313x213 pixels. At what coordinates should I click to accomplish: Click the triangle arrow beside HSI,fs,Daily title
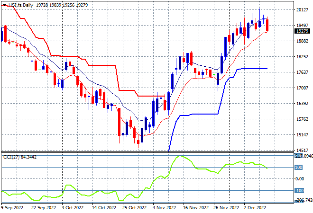coord(4,5)
